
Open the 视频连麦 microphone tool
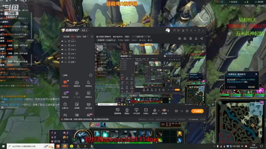(x=65, y=95)
